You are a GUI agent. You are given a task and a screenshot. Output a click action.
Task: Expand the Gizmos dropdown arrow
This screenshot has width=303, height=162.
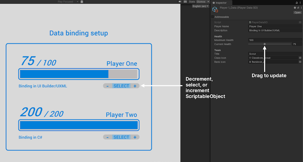point(208,2)
